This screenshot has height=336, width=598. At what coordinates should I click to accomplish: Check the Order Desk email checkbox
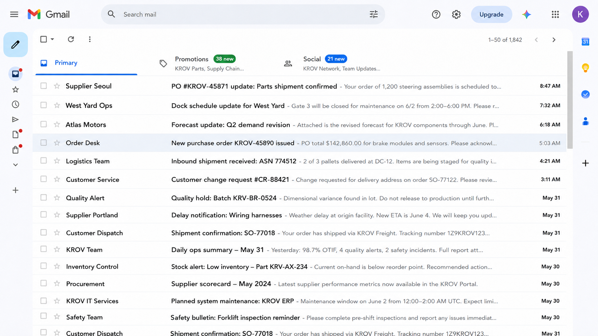click(44, 143)
